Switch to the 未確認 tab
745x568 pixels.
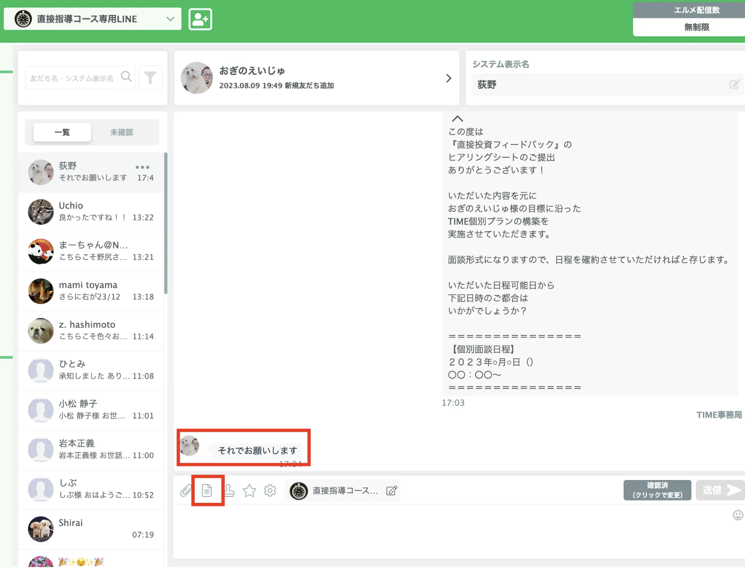[121, 132]
